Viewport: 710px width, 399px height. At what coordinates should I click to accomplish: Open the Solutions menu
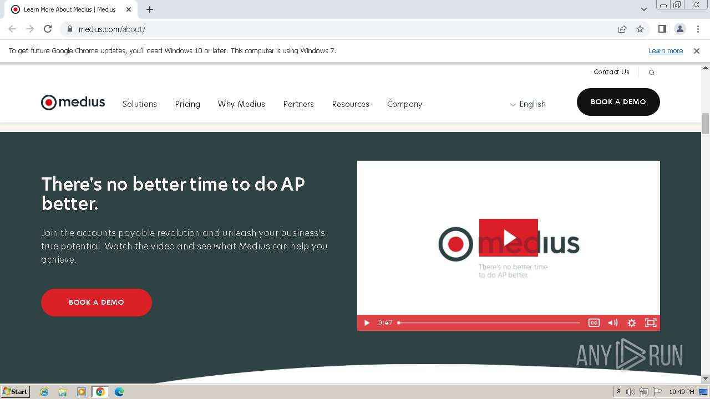(x=140, y=104)
